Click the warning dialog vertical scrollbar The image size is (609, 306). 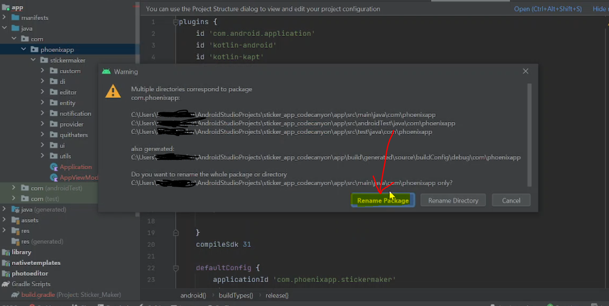click(529, 134)
